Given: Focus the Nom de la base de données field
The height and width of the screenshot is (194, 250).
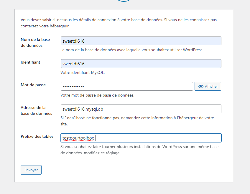Looking at the screenshot, I should coord(141,41).
